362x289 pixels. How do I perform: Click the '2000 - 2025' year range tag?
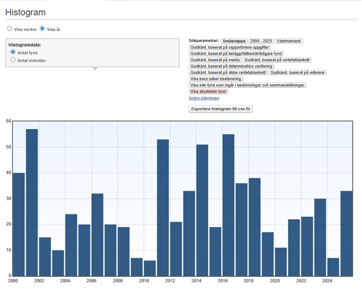[261, 41]
